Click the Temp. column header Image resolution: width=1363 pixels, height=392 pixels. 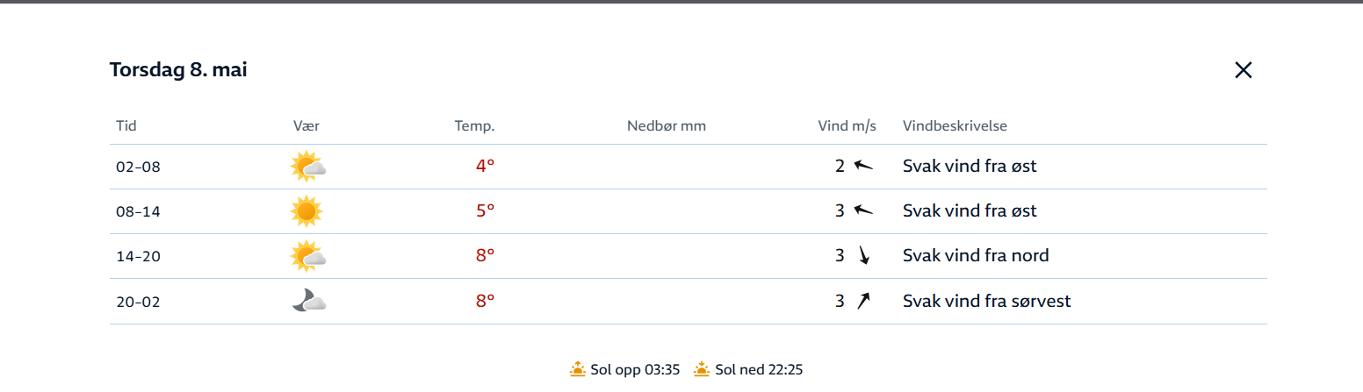tap(474, 125)
